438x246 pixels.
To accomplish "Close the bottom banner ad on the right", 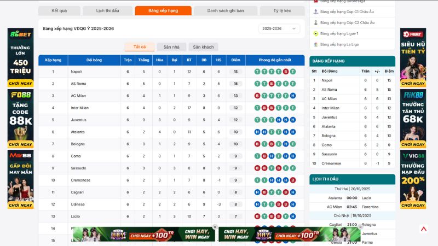I will pyautogui.click(x=361, y=227).
